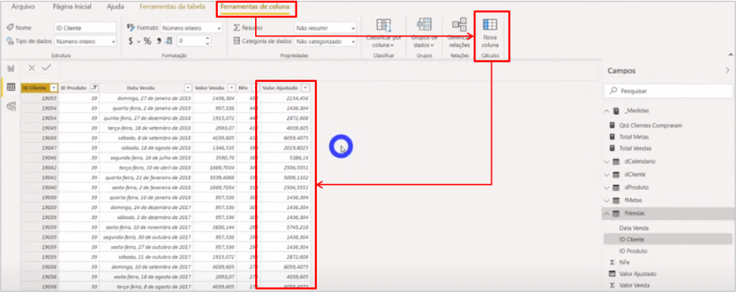The image size is (736, 292).
Task: Open the Model view icon
Action: pyautogui.click(x=11, y=106)
